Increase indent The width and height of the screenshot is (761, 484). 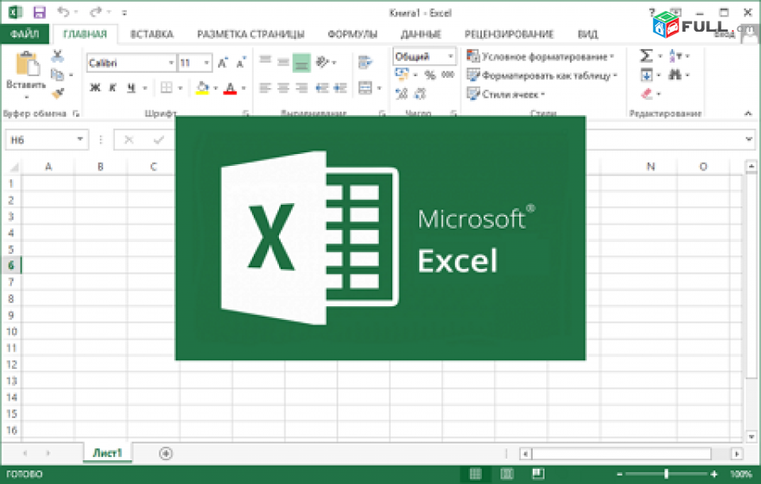340,88
